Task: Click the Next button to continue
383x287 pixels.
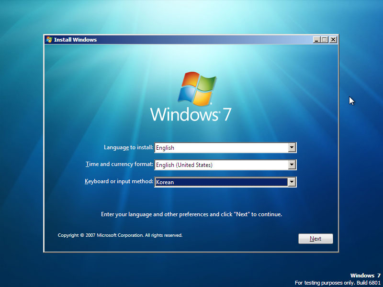Action: 315,239
